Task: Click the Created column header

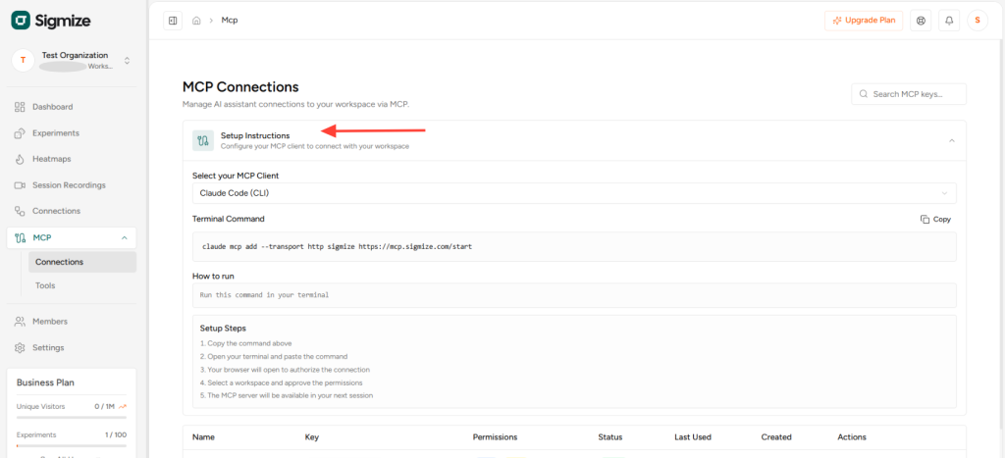Action: pyautogui.click(x=776, y=437)
